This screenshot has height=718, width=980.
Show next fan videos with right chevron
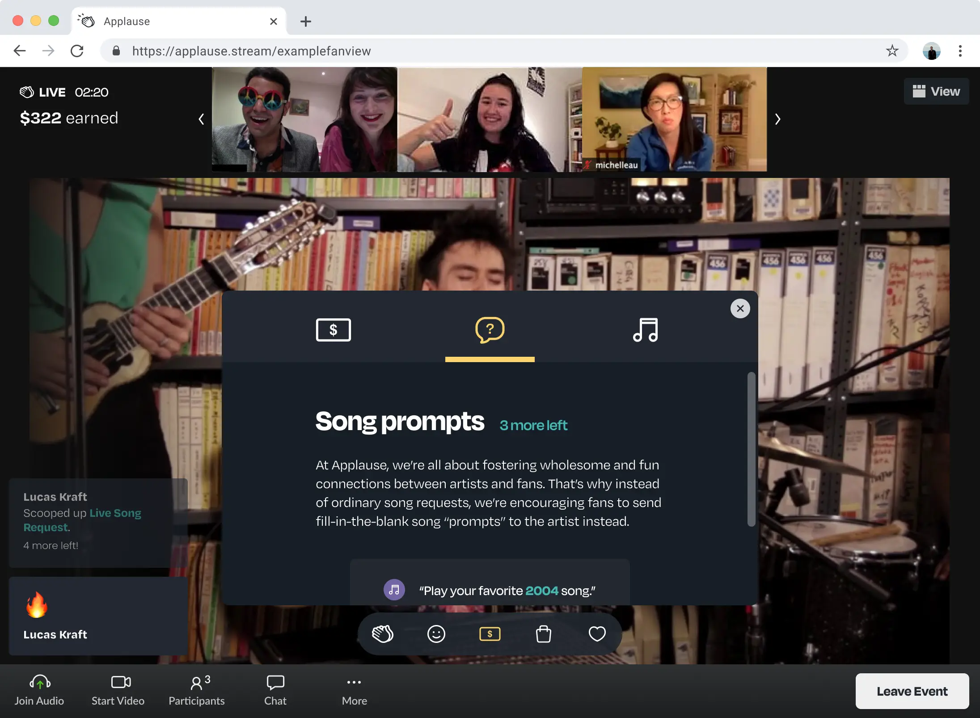click(777, 119)
